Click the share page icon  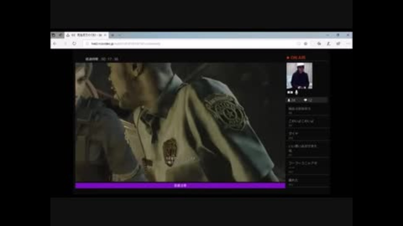coord(338,44)
